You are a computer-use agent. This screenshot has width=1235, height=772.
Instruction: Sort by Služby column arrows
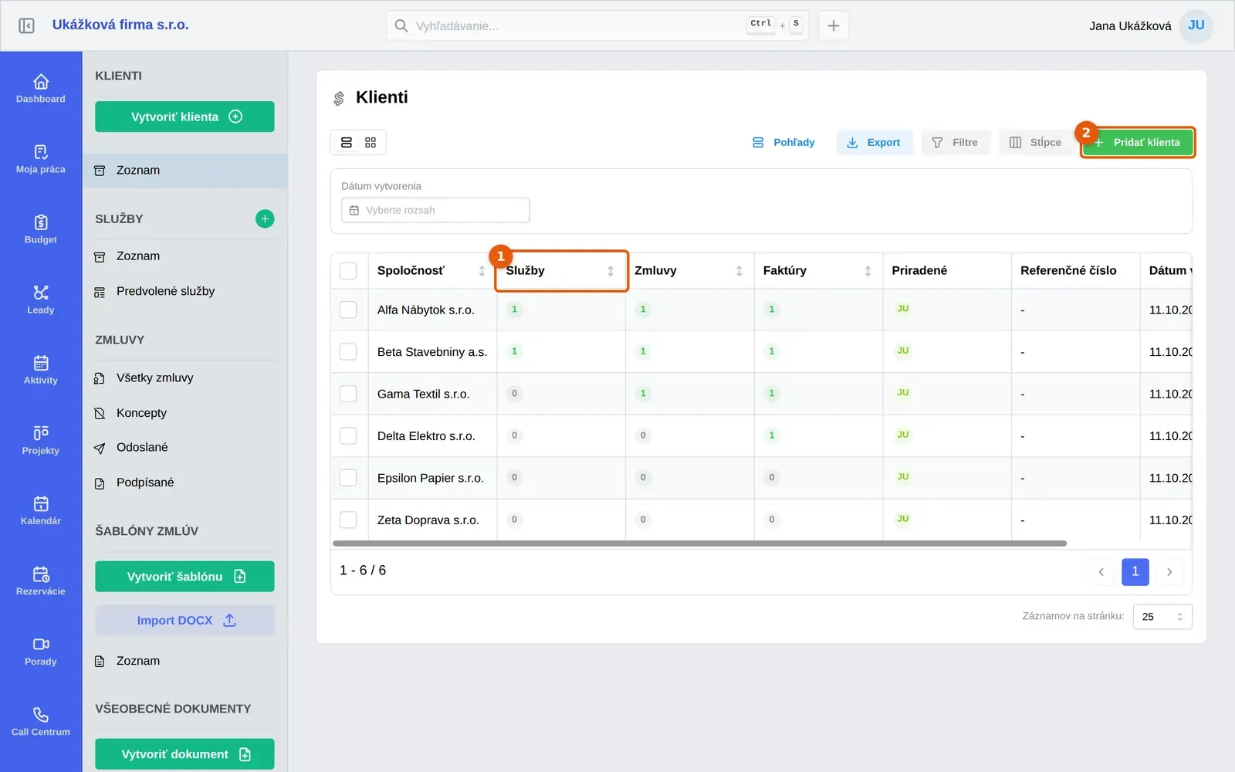(611, 271)
